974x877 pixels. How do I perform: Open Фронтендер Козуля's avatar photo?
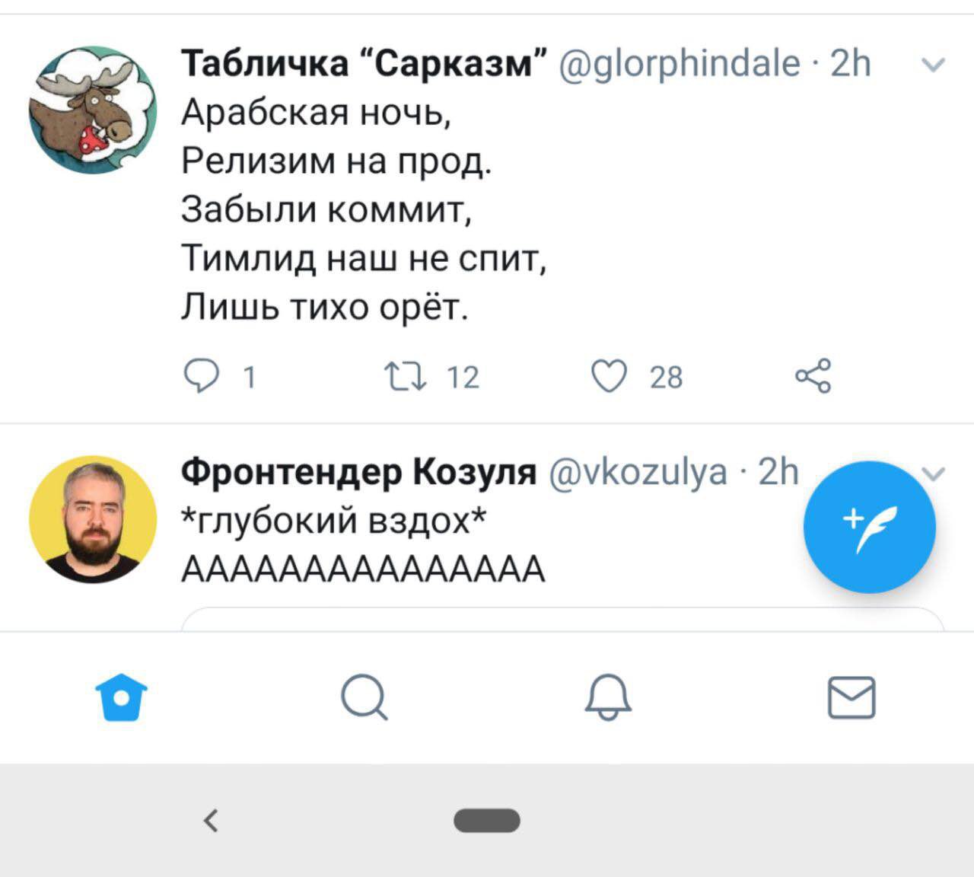click(93, 520)
